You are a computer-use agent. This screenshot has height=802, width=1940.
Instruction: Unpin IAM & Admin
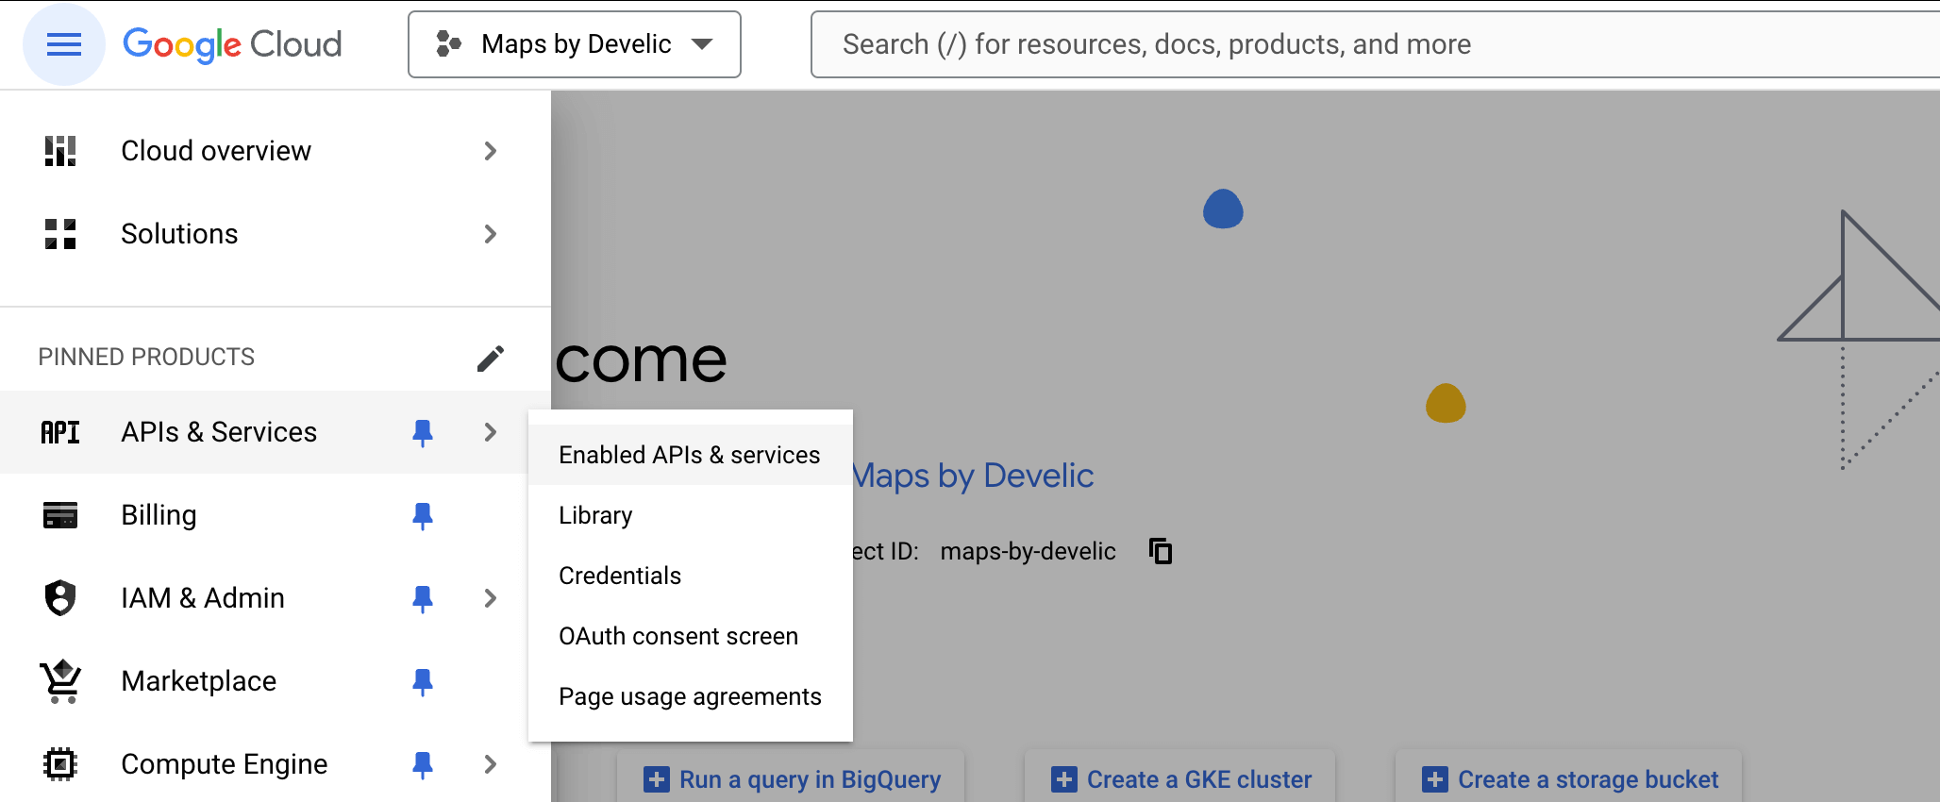point(423,598)
